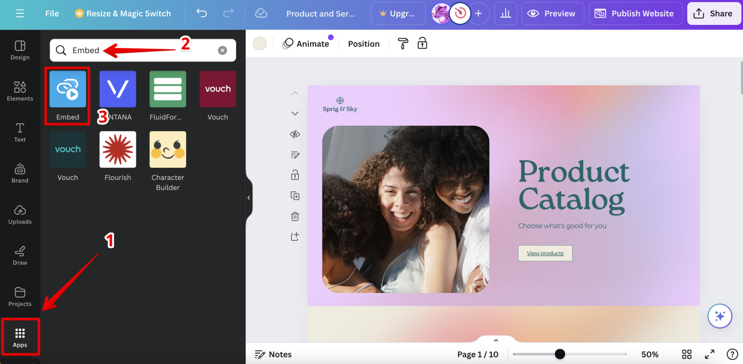Click the undo arrow
This screenshot has width=743, height=364.
click(x=202, y=13)
